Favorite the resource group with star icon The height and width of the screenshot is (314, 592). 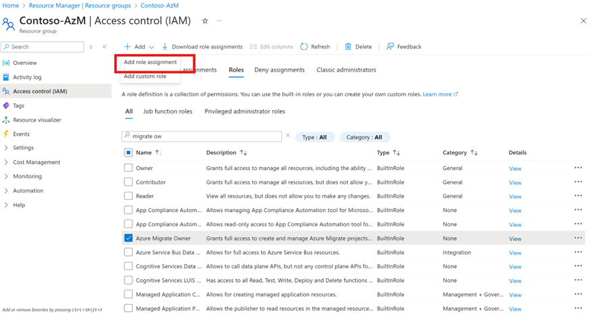205,21
